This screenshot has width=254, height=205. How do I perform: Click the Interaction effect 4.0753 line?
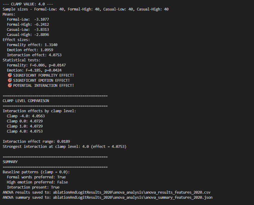(34, 55)
